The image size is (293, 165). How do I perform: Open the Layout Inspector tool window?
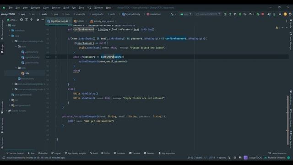(x=277, y=153)
